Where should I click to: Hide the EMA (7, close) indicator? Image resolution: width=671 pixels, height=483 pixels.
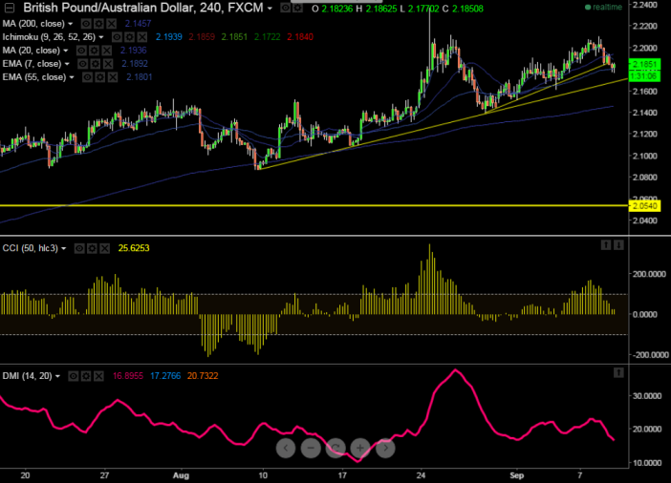82,64
